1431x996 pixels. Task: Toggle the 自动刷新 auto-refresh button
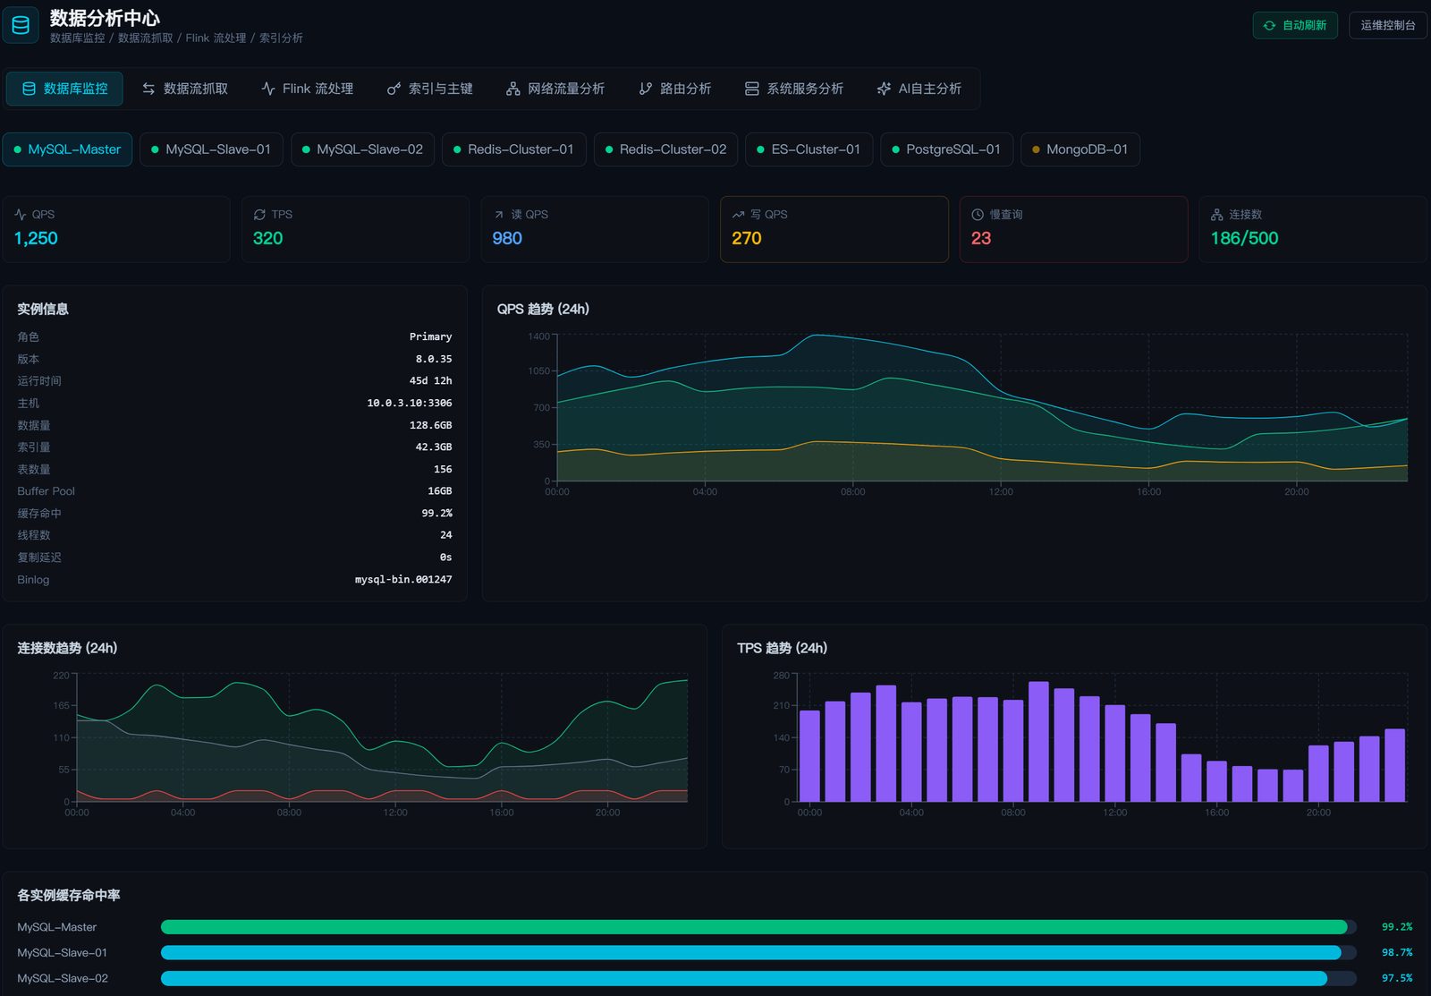(1295, 25)
